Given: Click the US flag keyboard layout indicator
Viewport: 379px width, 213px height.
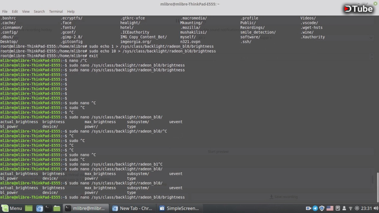Looking at the screenshot, I should point(330,208).
